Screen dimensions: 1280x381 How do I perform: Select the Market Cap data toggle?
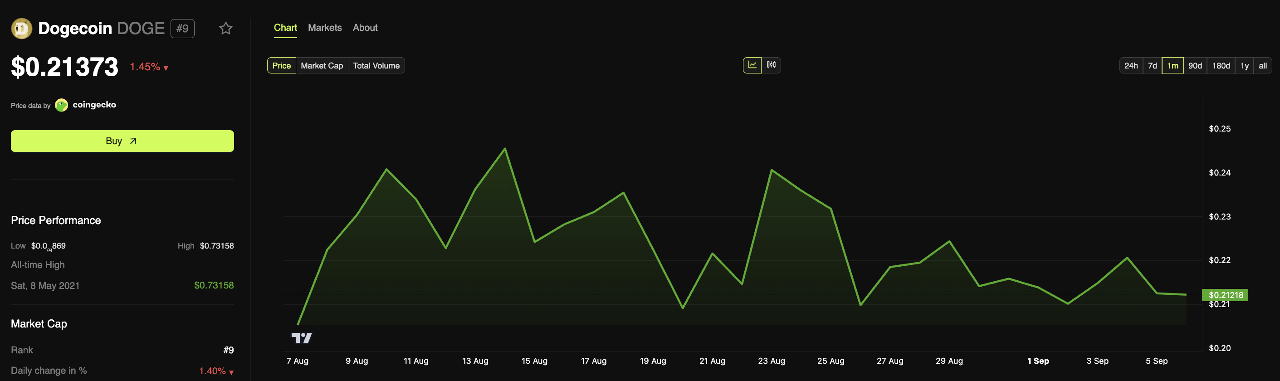coord(322,66)
